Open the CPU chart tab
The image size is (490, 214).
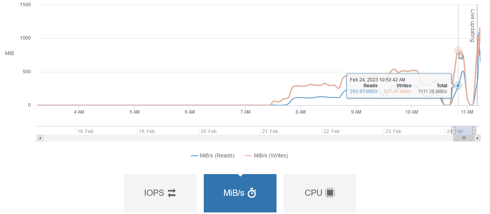pos(320,193)
